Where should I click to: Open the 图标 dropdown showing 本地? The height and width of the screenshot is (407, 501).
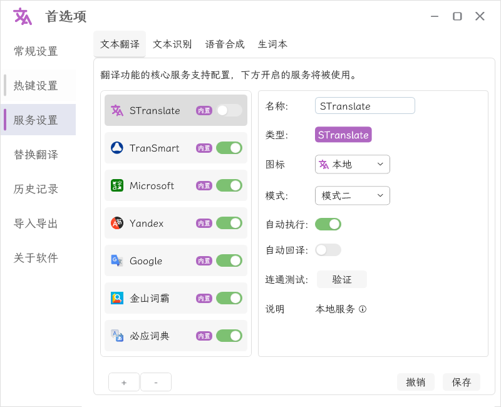(x=352, y=164)
